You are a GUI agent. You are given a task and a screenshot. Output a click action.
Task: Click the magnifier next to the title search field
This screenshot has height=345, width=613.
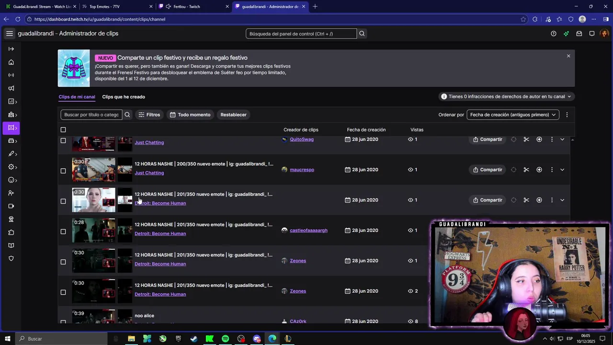127,115
